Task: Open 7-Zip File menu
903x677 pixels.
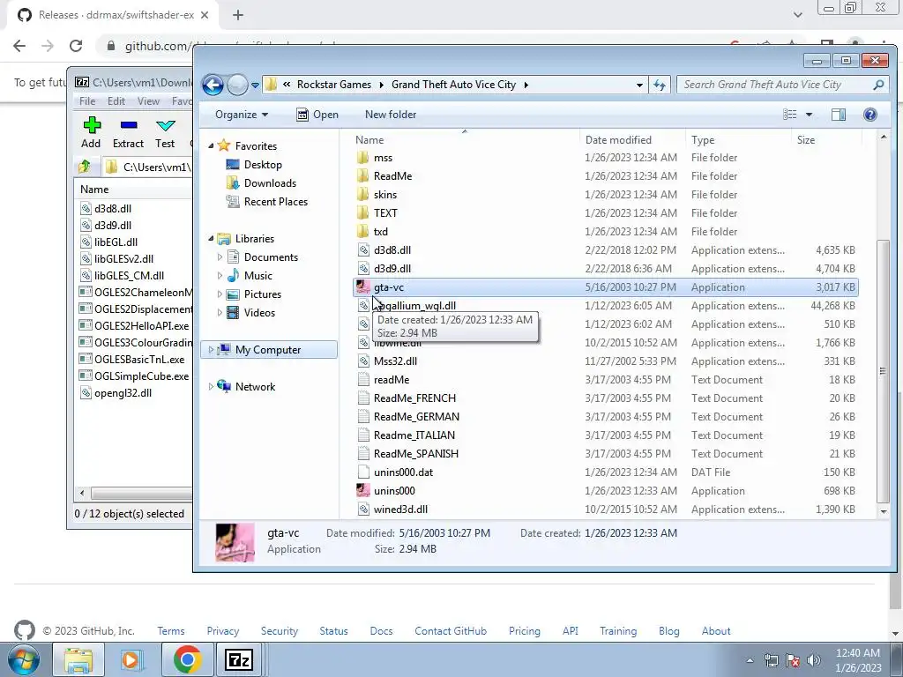Action: pyautogui.click(x=87, y=101)
